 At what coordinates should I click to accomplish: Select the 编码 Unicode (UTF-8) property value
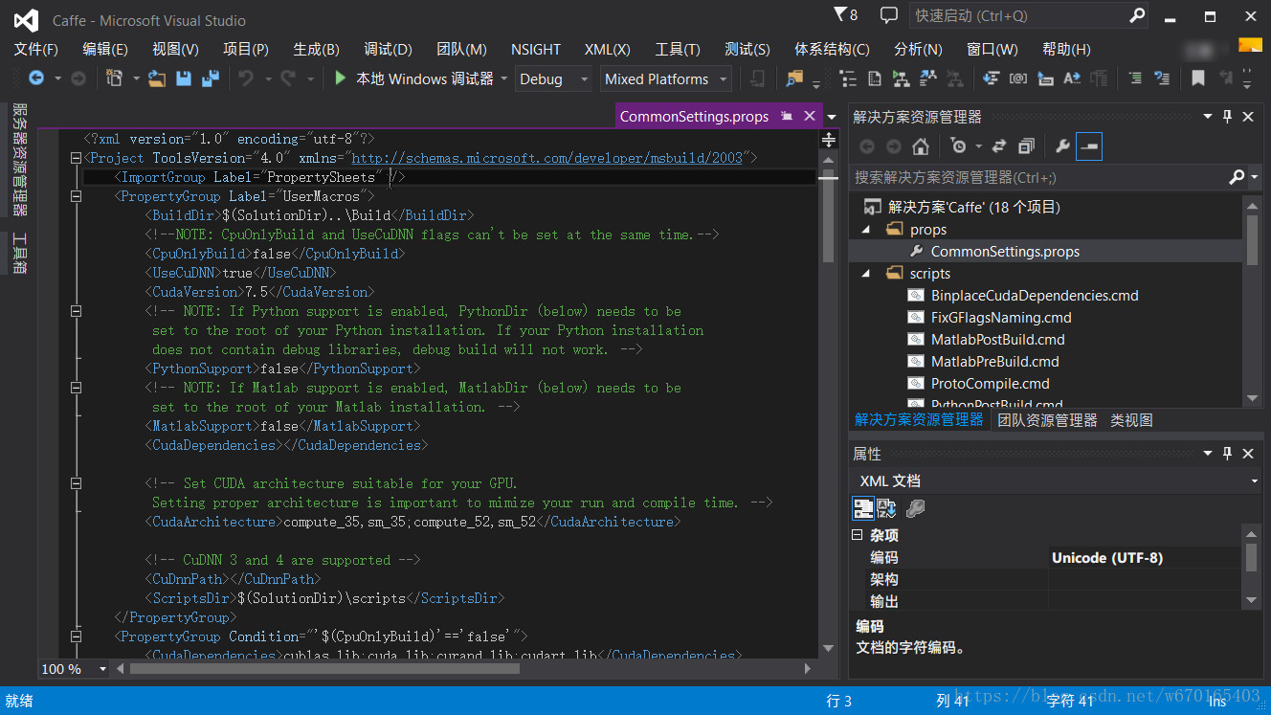[1146, 558]
